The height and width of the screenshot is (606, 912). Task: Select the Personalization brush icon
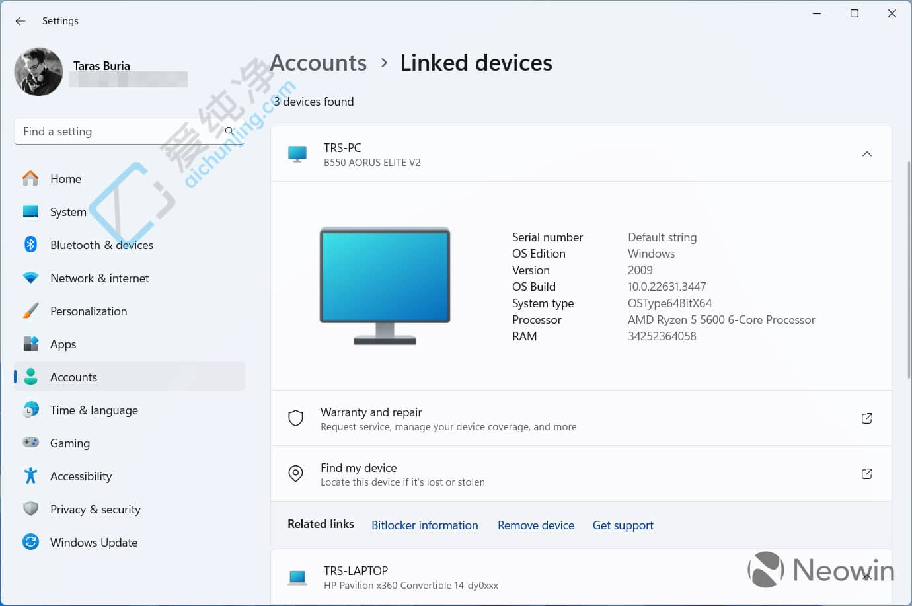(30, 311)
